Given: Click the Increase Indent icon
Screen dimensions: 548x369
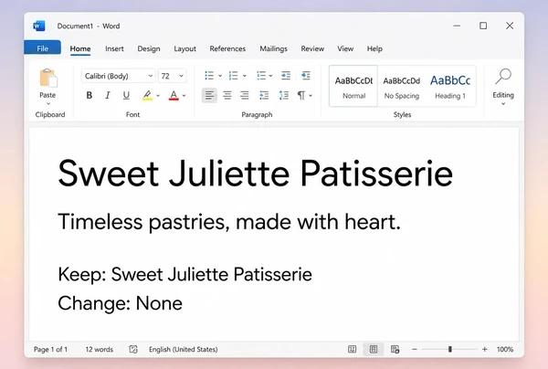Looking at the screenshot, I should click(306, 76).
